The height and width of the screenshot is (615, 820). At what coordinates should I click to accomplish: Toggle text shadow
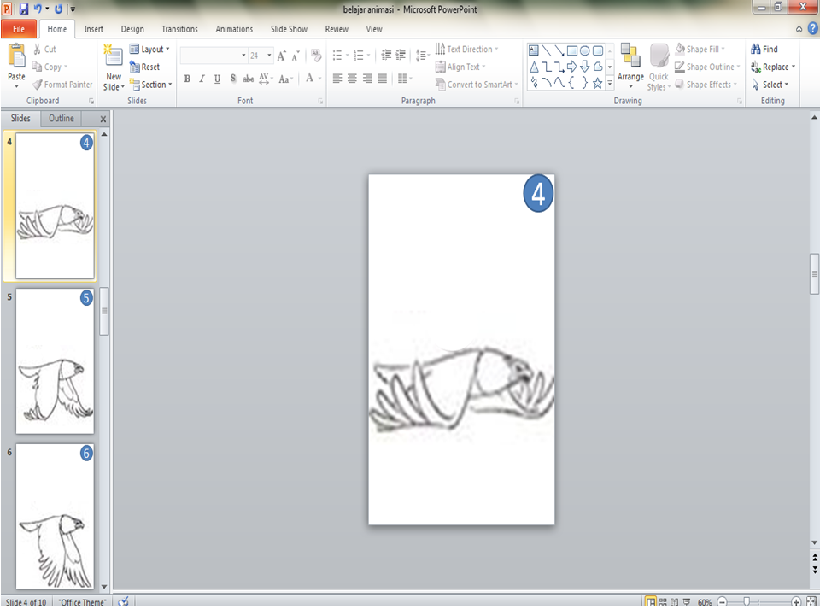pos(232,79)
